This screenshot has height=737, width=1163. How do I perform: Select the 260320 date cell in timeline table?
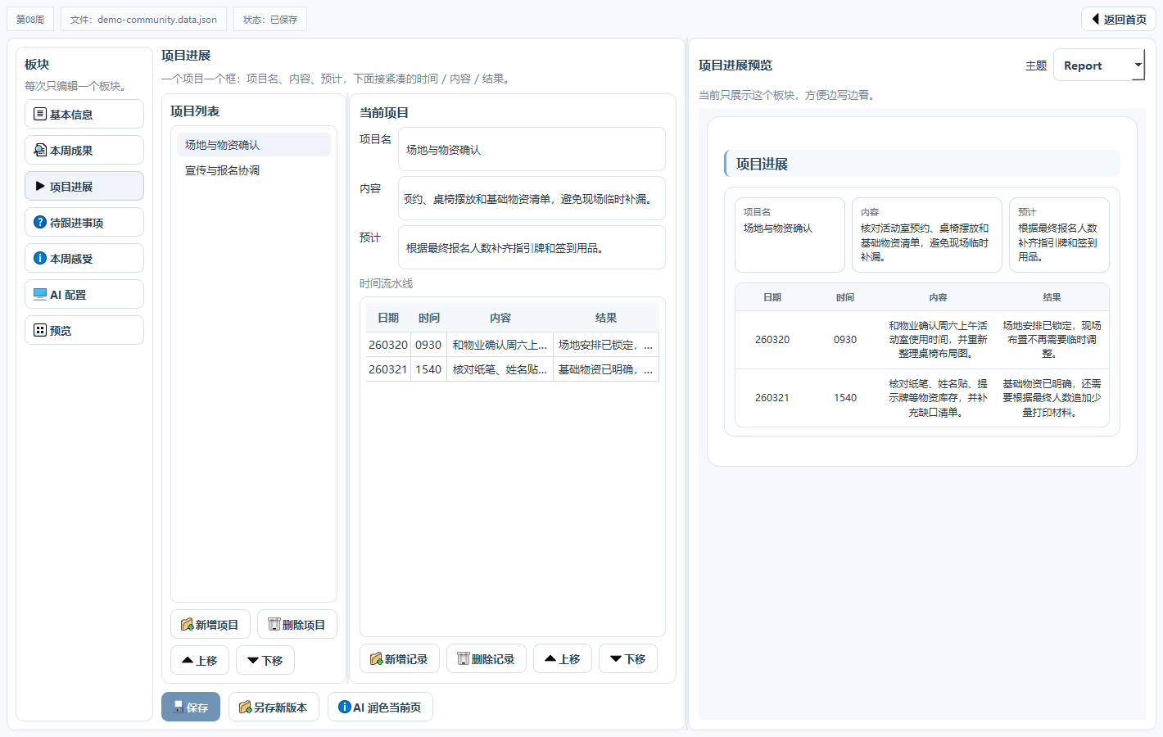pyautogui.click(x=388, y=345)
